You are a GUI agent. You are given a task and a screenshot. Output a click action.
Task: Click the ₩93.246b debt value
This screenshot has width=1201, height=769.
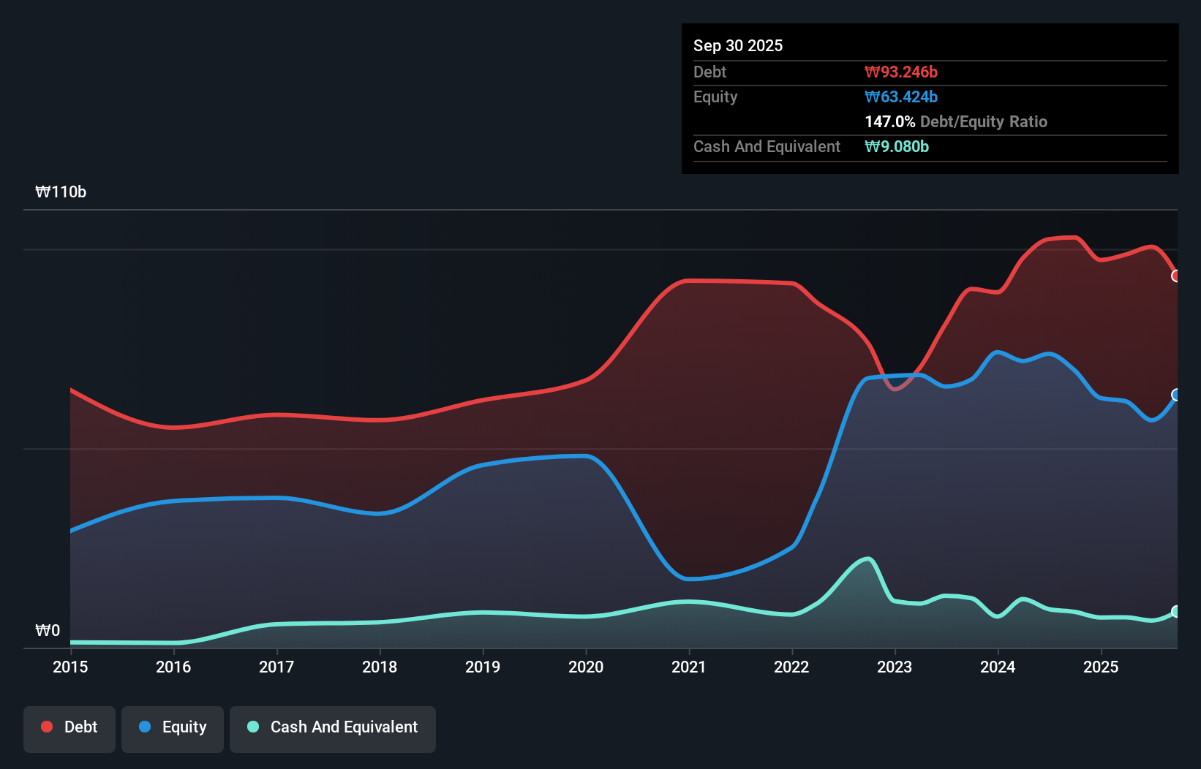pos(902,72)
